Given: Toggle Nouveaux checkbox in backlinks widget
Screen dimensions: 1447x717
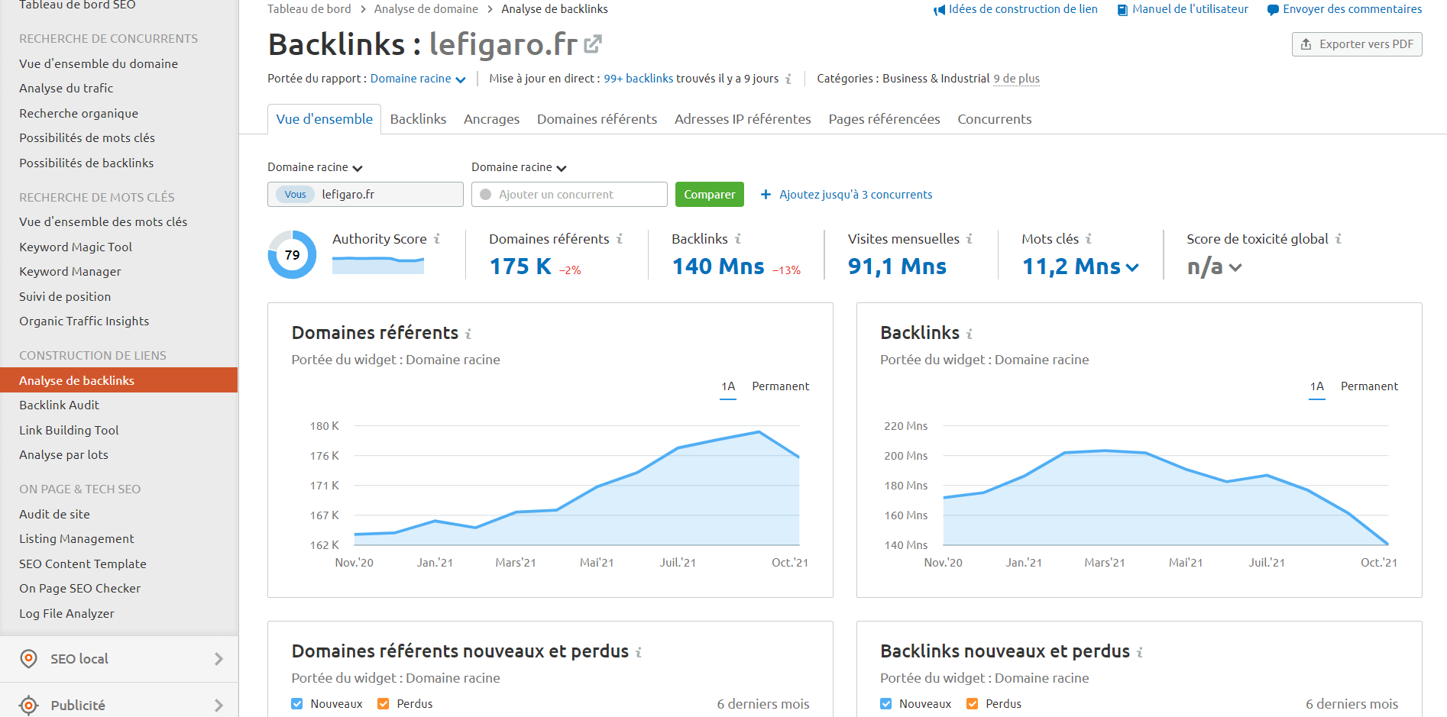Looking at the screenshot, I should click(x=886, y=704).
